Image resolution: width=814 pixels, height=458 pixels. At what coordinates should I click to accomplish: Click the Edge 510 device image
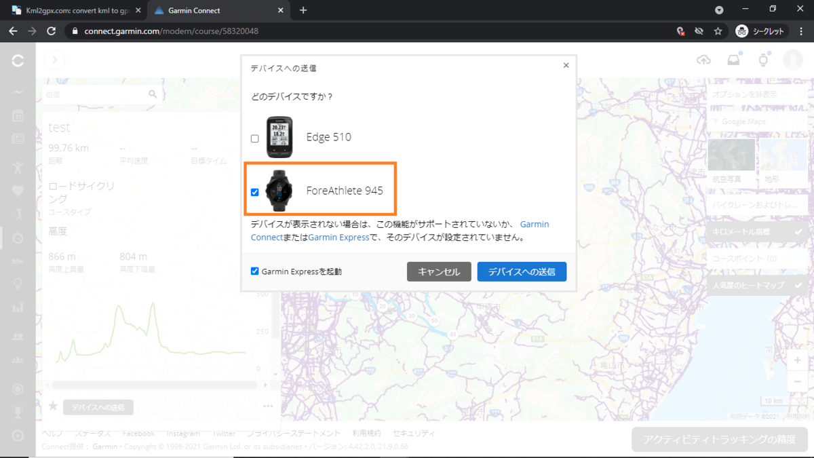point(279,137)
